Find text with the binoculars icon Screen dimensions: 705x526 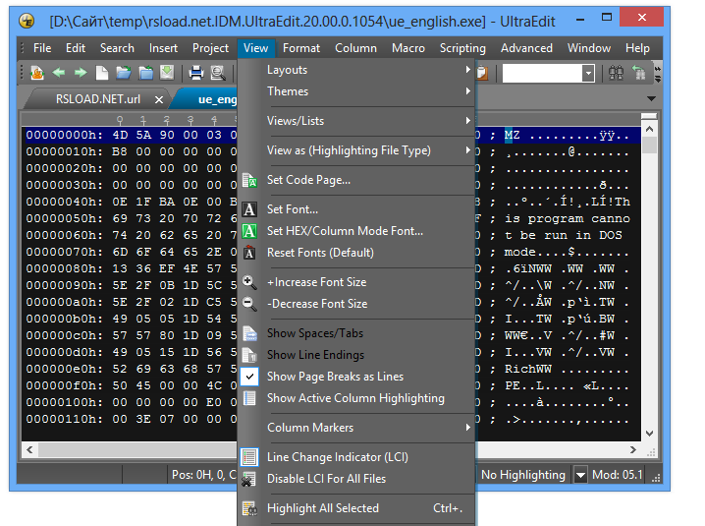point(616,73)
